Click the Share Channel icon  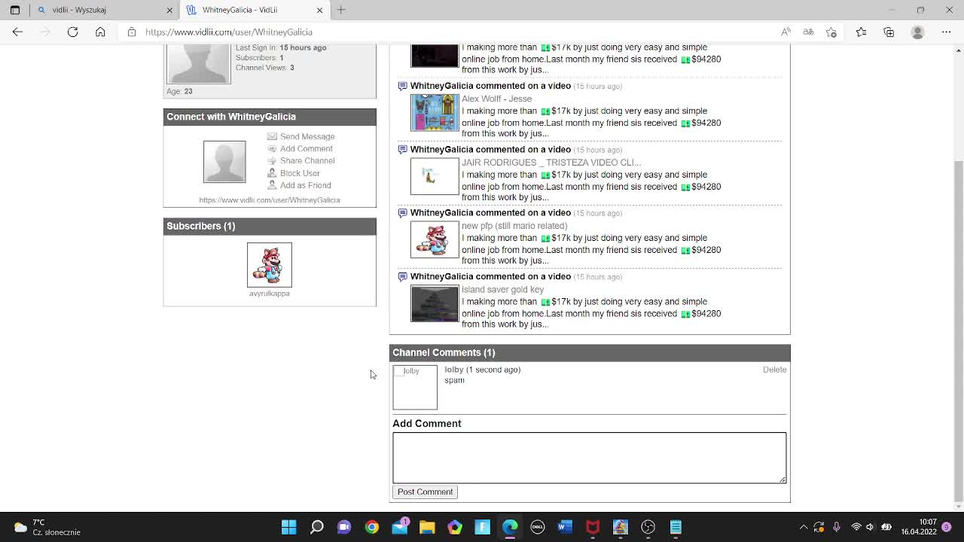pos(272,160)
